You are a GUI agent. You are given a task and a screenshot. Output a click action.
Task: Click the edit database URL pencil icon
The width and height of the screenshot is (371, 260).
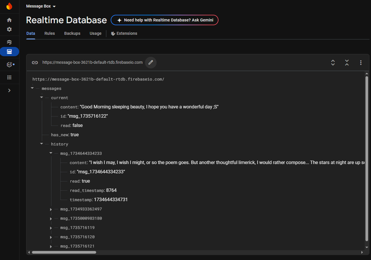pos(151,62)
